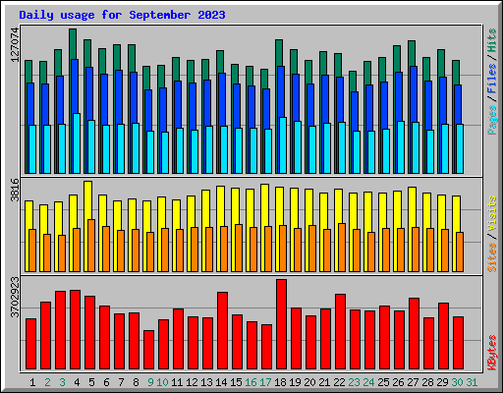The width and height of the screenshot is (503, 393).
Task: Click day label 21 on the x-axis
Action: [324, 382]
